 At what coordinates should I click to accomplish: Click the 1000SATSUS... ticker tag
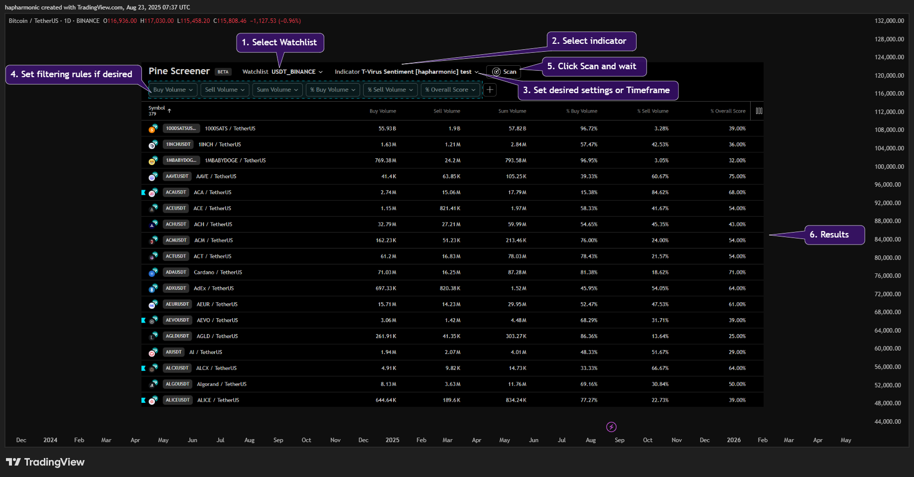coord(181,128)
